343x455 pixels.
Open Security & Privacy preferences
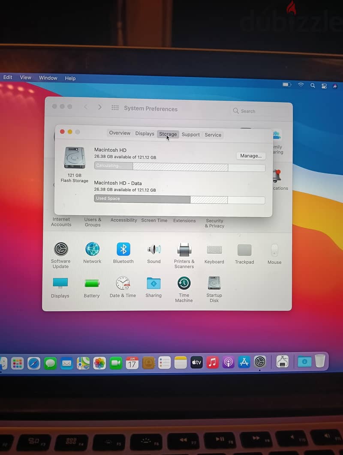215,223
